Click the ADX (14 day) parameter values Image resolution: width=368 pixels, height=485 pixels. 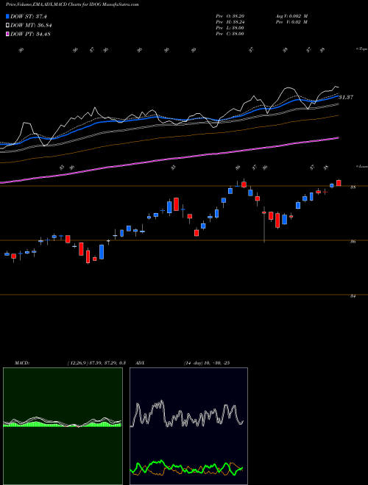pyautogui.click(x=206, y=363)
